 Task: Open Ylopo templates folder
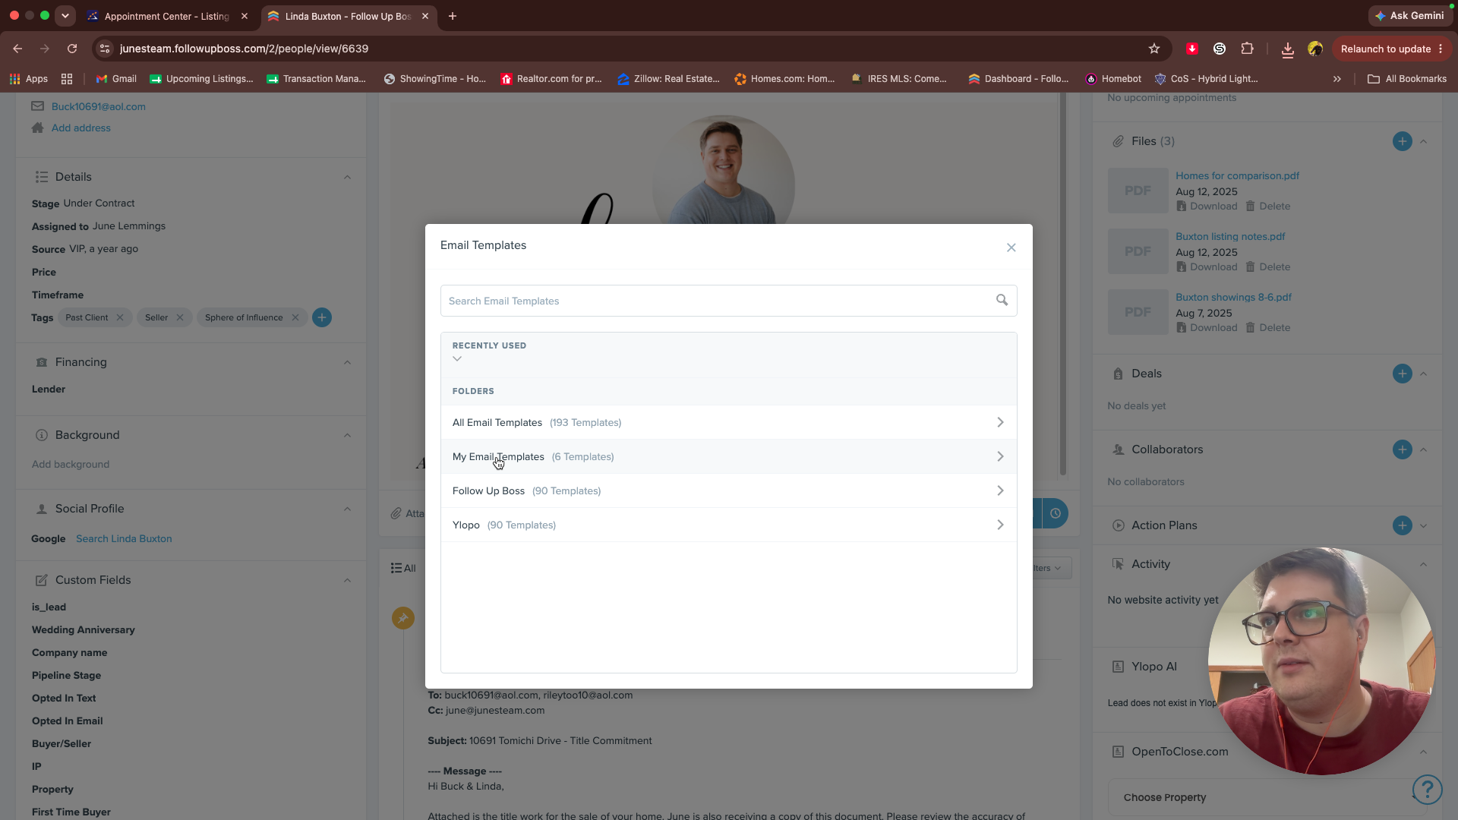pos(728,525)
